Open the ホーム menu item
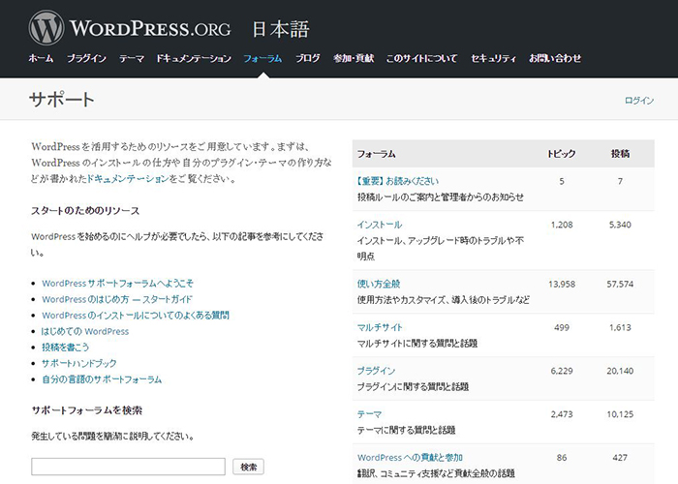This screenshot has width=678, height=484. (x=41, y=58)
